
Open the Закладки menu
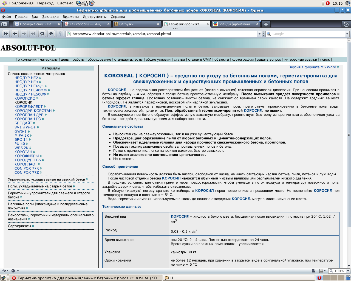pos(50,17)
